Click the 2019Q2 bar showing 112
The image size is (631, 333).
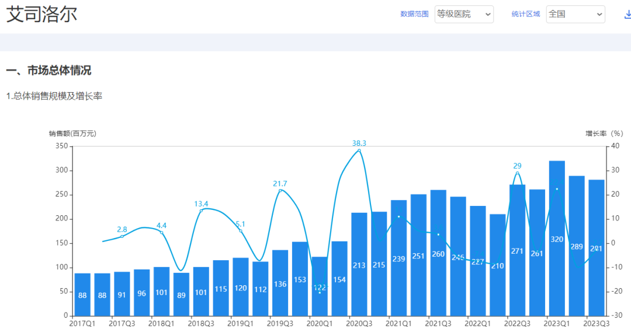click(x=261, y=289)
